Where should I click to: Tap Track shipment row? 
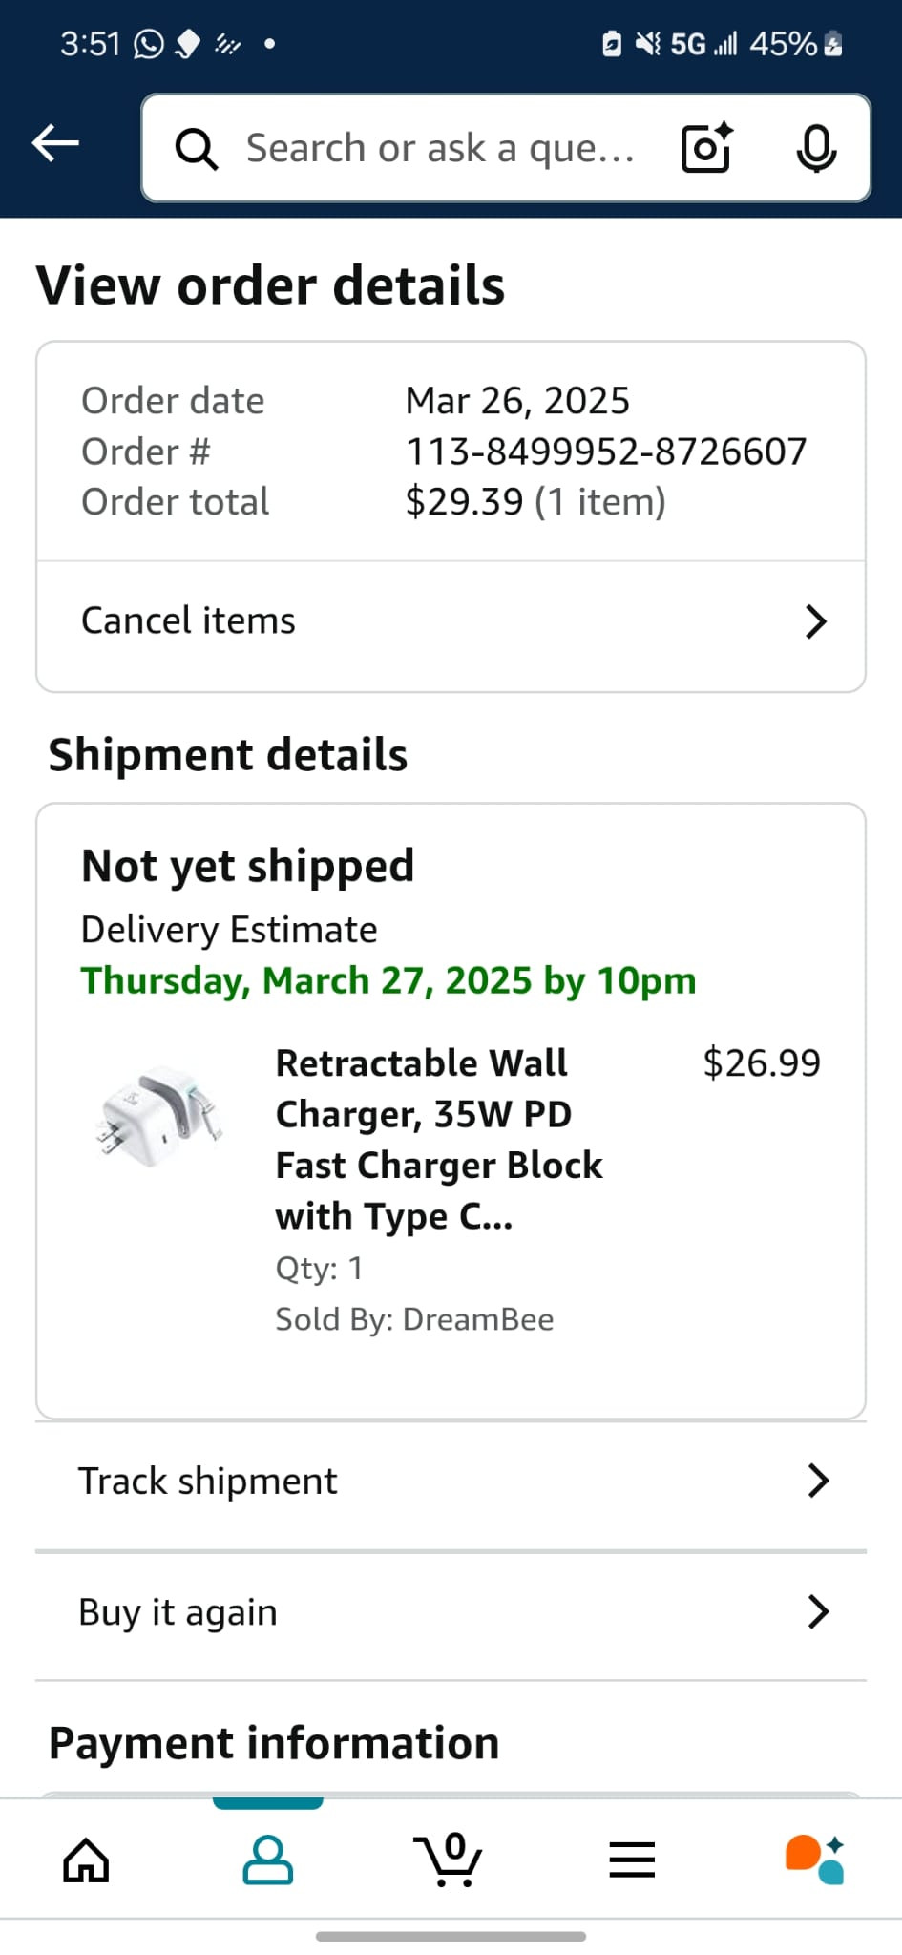pos(208,1482)
